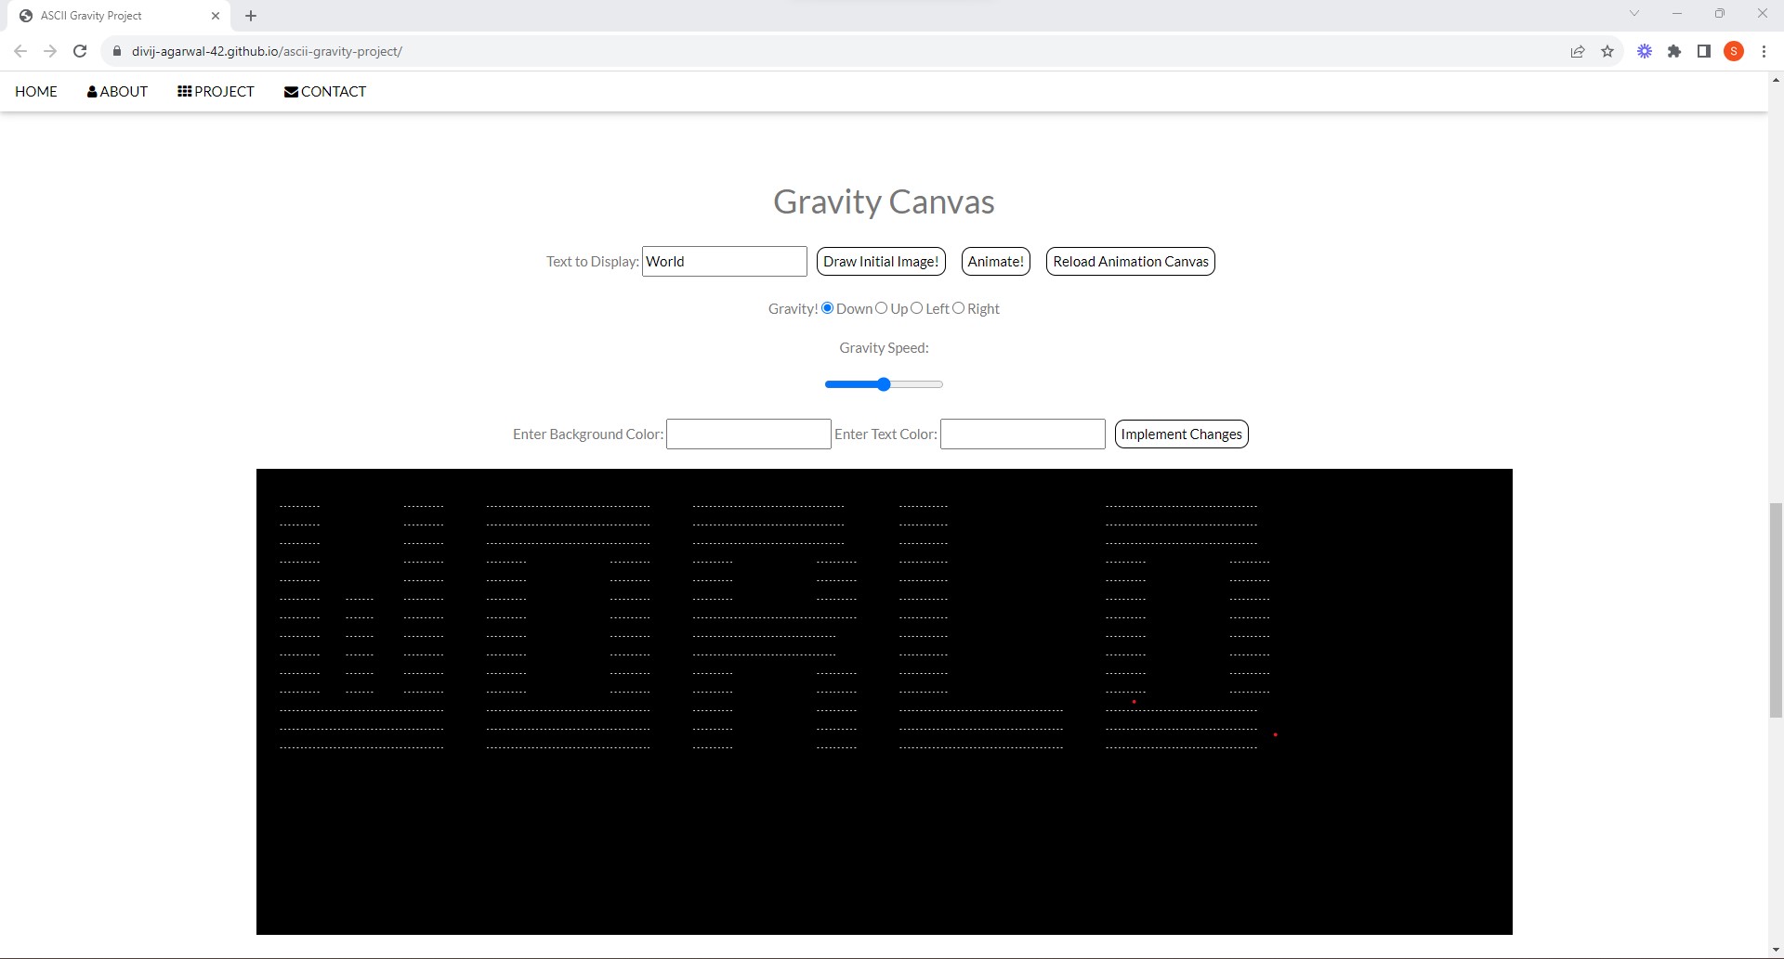Select the ASCII Gravity Project tab
Screen dimensions: 1784x959
pyautogui.click(x=119, y=16)
